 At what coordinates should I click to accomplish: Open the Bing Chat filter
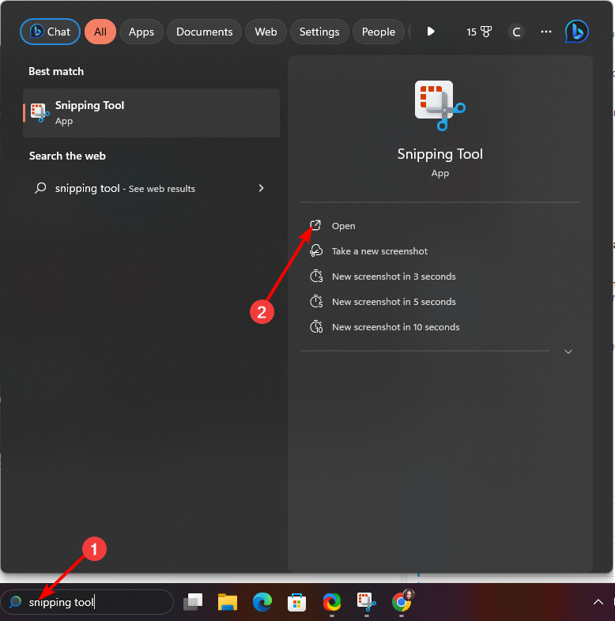pos(50,32)
